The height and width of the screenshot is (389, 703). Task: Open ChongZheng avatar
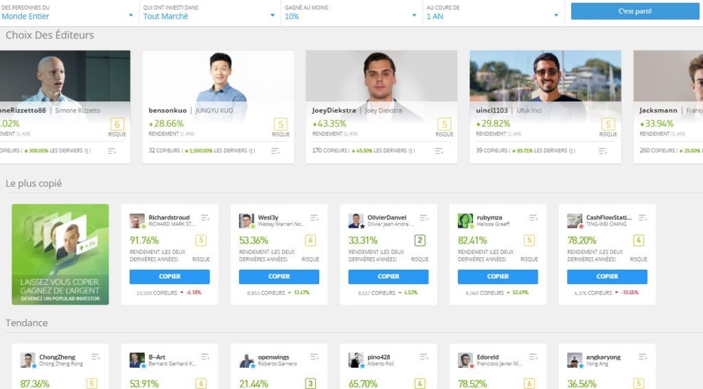coord(27,360)
